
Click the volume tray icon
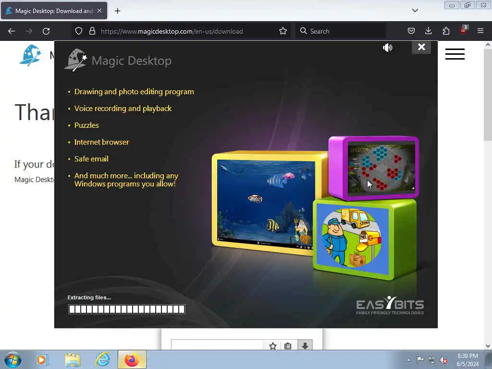pyautogui.click(x=443, y=360)
